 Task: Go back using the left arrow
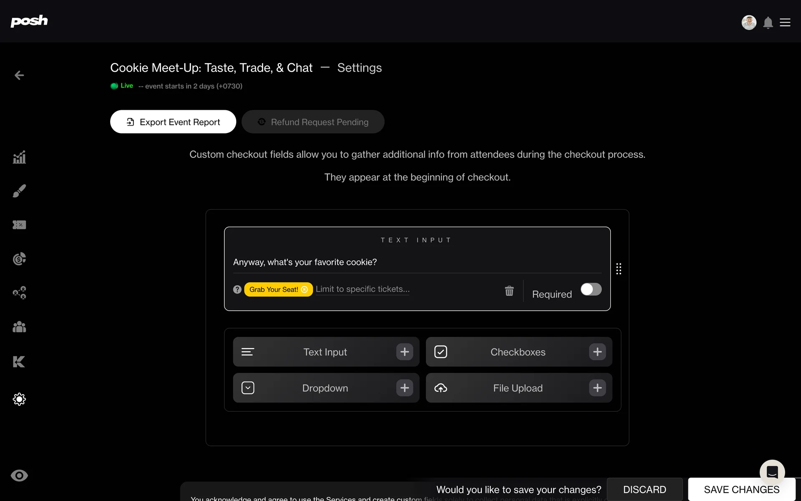coord(19,75)
